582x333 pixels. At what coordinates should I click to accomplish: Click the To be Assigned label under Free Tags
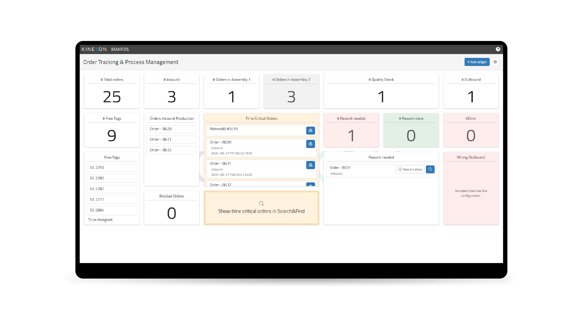(x=100, y=220)
